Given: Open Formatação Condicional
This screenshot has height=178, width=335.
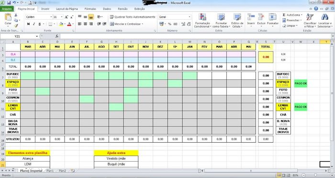Looking at the screenshot, I should coord(202,21).
